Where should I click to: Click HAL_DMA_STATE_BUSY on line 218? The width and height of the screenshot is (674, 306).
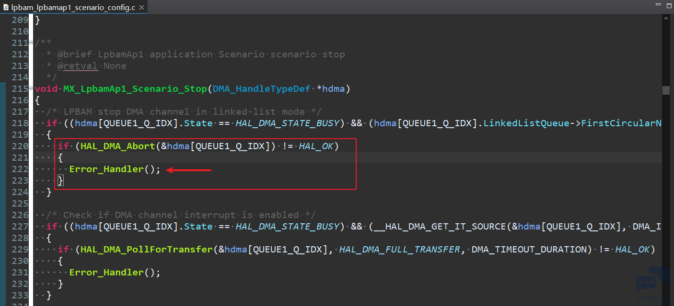coord(288,123)
